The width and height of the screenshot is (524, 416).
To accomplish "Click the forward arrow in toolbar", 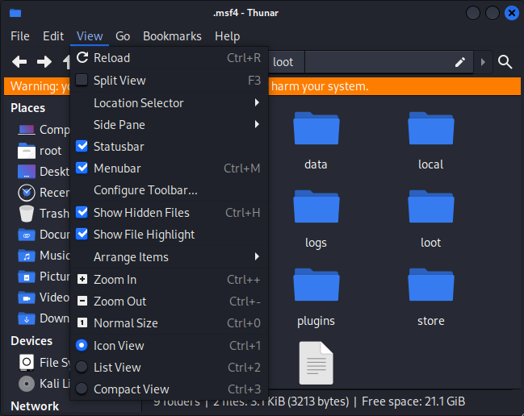I will 44,62.
